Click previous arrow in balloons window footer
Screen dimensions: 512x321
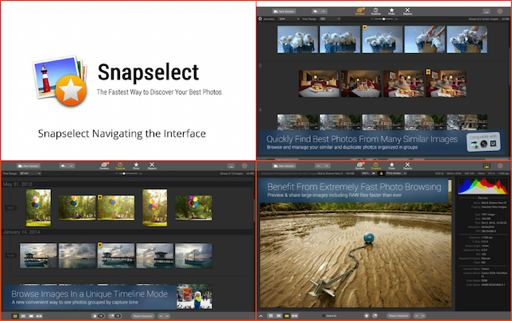(161, 316)
